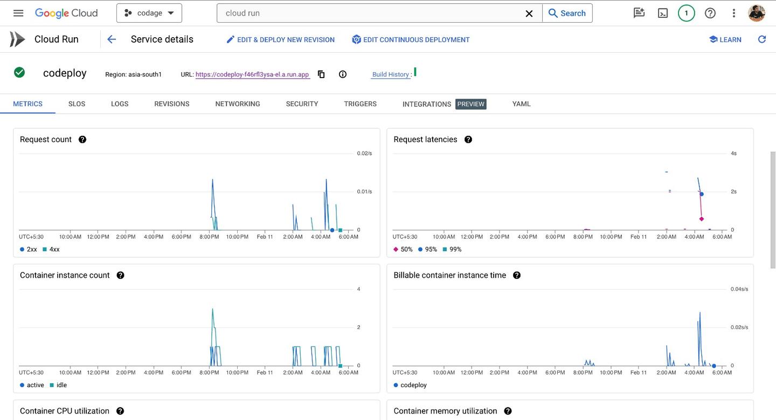Switch to the Logs tab
The height and width of the screenshot is (420, 776).
[x=120, y=104]
